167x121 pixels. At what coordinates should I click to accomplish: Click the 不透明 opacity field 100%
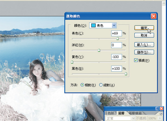click(153, 118)
